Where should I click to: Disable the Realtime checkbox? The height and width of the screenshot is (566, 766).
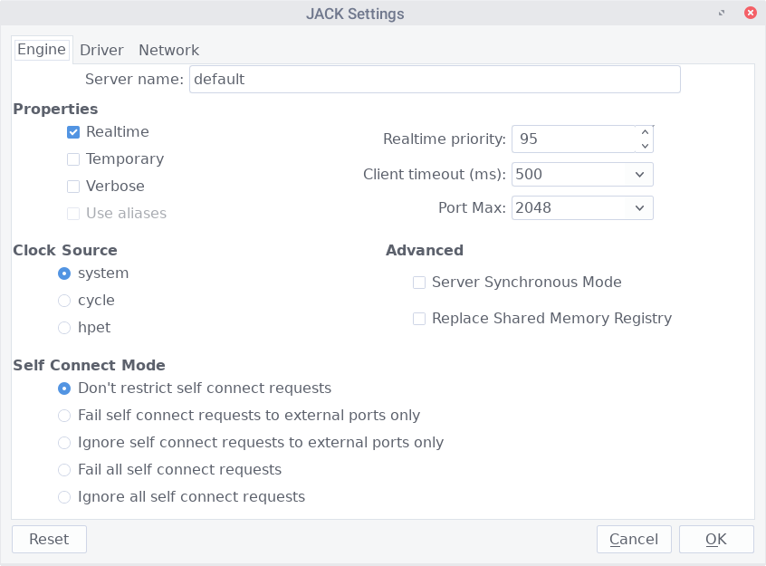click(x=73, y=132)
